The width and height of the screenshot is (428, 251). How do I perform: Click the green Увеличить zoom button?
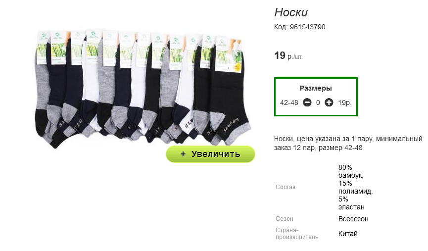[x=210, y=154]
